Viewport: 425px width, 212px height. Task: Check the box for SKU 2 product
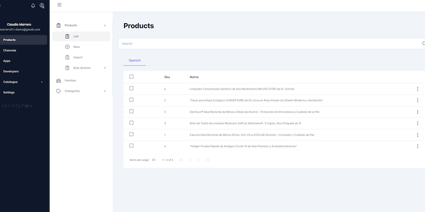click(132, 100)
